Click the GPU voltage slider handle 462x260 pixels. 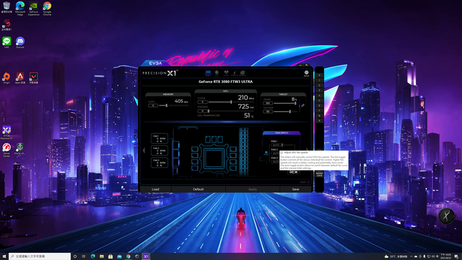tap(209, 111)
